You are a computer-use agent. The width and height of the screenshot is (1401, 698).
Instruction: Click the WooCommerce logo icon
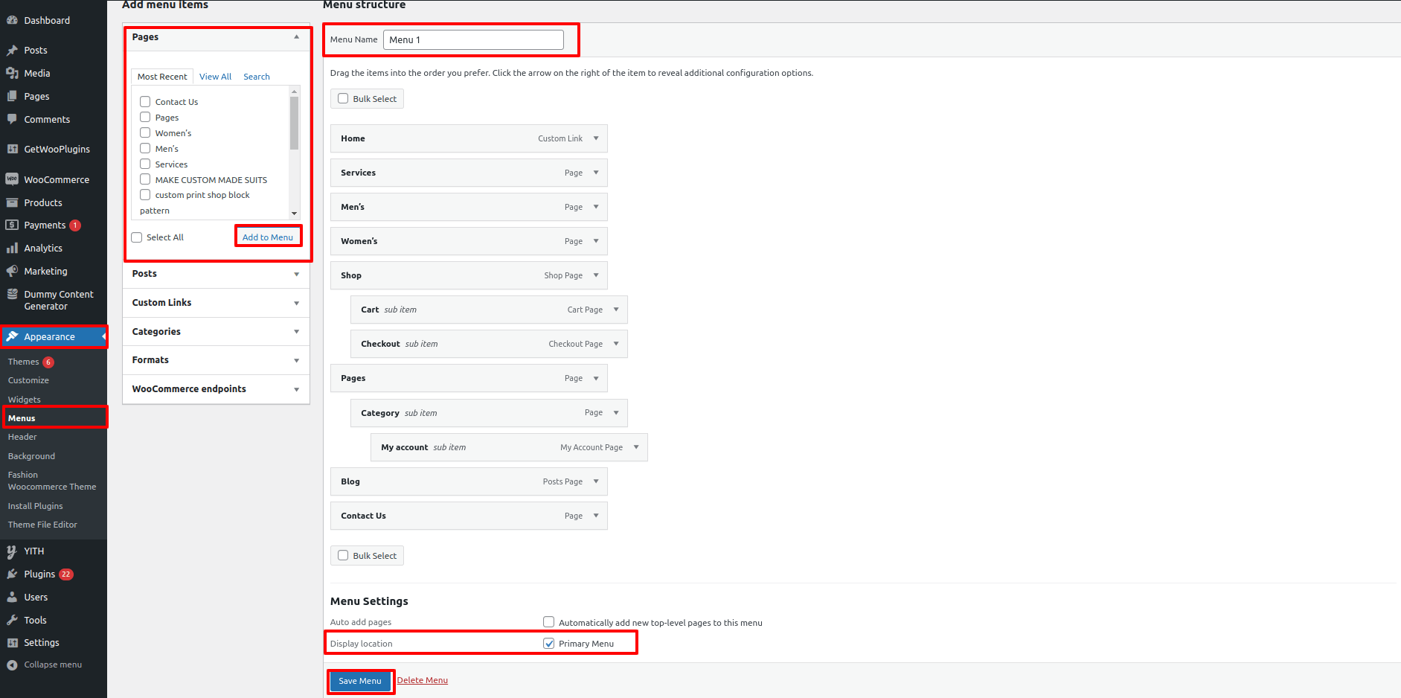(x=12, y=179)
